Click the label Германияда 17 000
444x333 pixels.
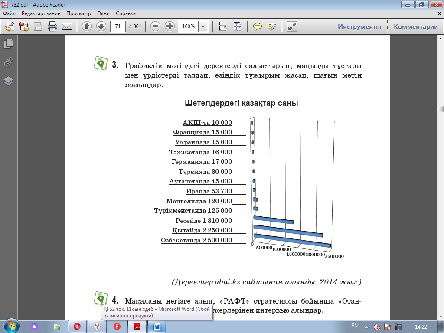[x=202, y=162]
